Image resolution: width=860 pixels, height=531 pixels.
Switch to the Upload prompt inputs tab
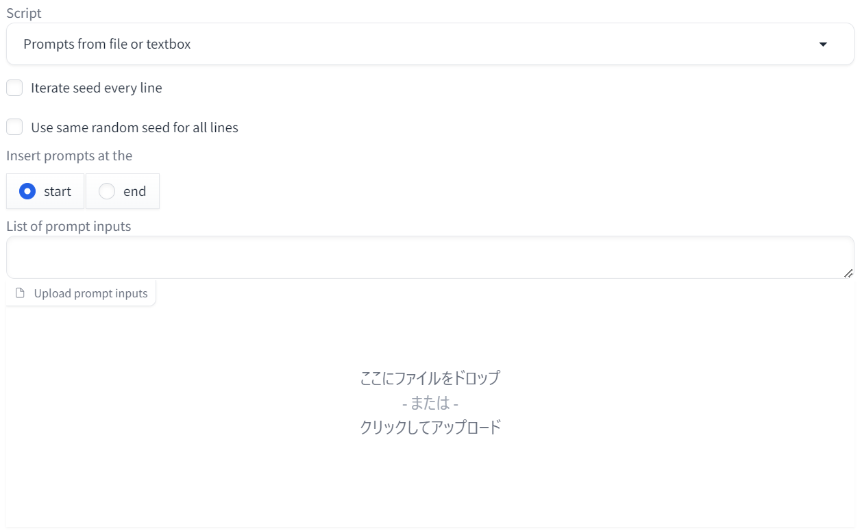pos(80,293)
